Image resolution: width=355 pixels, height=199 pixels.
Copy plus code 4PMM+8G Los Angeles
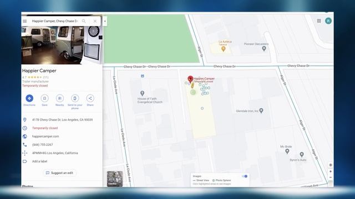(55, 153)
